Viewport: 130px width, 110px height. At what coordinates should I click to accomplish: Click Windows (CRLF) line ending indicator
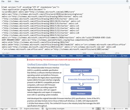point(100,53)
